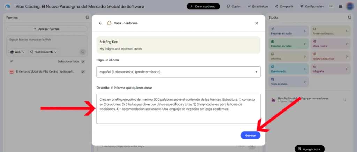Toggle the Seleccionar todo checkbox

pyautogui.click(x=83, y=61)
